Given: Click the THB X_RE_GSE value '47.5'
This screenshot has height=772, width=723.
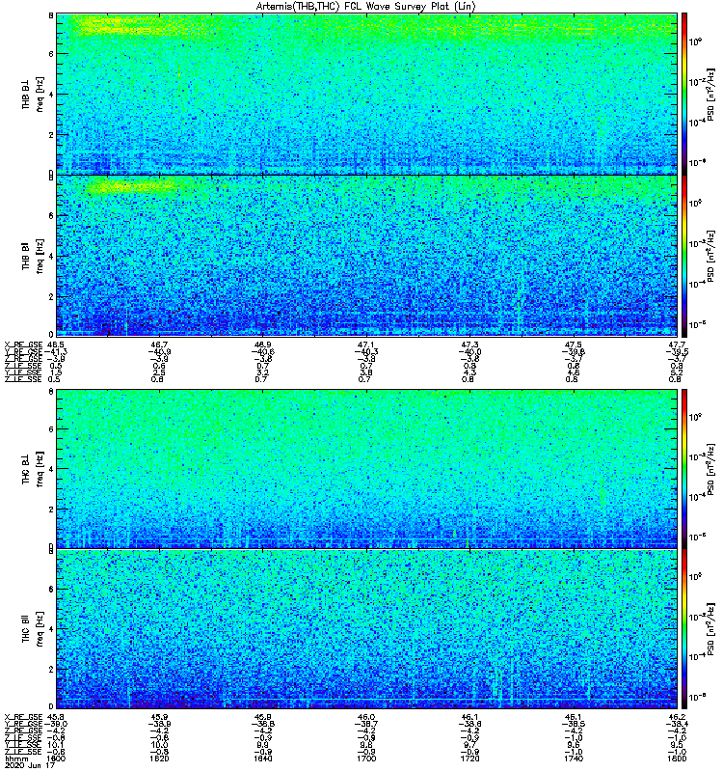Looking at the screenshot, I should [574, 345].
